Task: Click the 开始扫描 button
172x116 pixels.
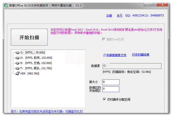Action: [29, 37]
